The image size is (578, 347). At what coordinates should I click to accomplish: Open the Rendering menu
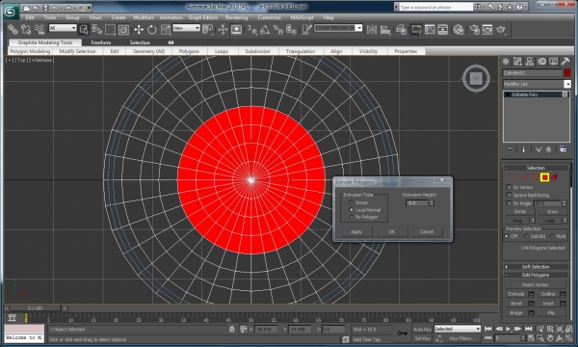click(x=236, y=17)
